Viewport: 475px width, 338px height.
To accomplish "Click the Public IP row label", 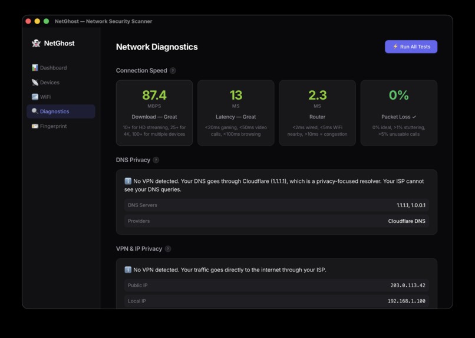I will click(137, 286).
